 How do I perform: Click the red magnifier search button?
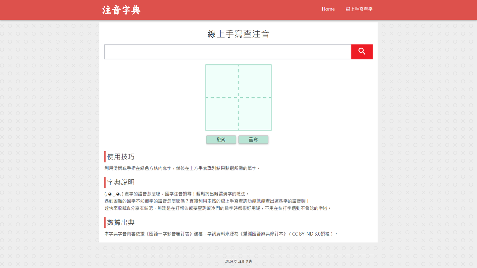(362, 52)
